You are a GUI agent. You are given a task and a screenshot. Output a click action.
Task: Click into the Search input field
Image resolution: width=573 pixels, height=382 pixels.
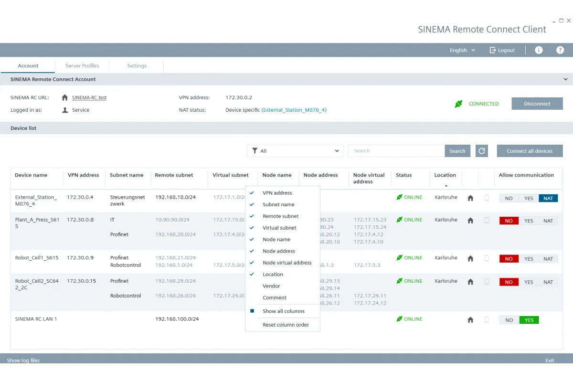pyautogui.click(x=396, y=151)
